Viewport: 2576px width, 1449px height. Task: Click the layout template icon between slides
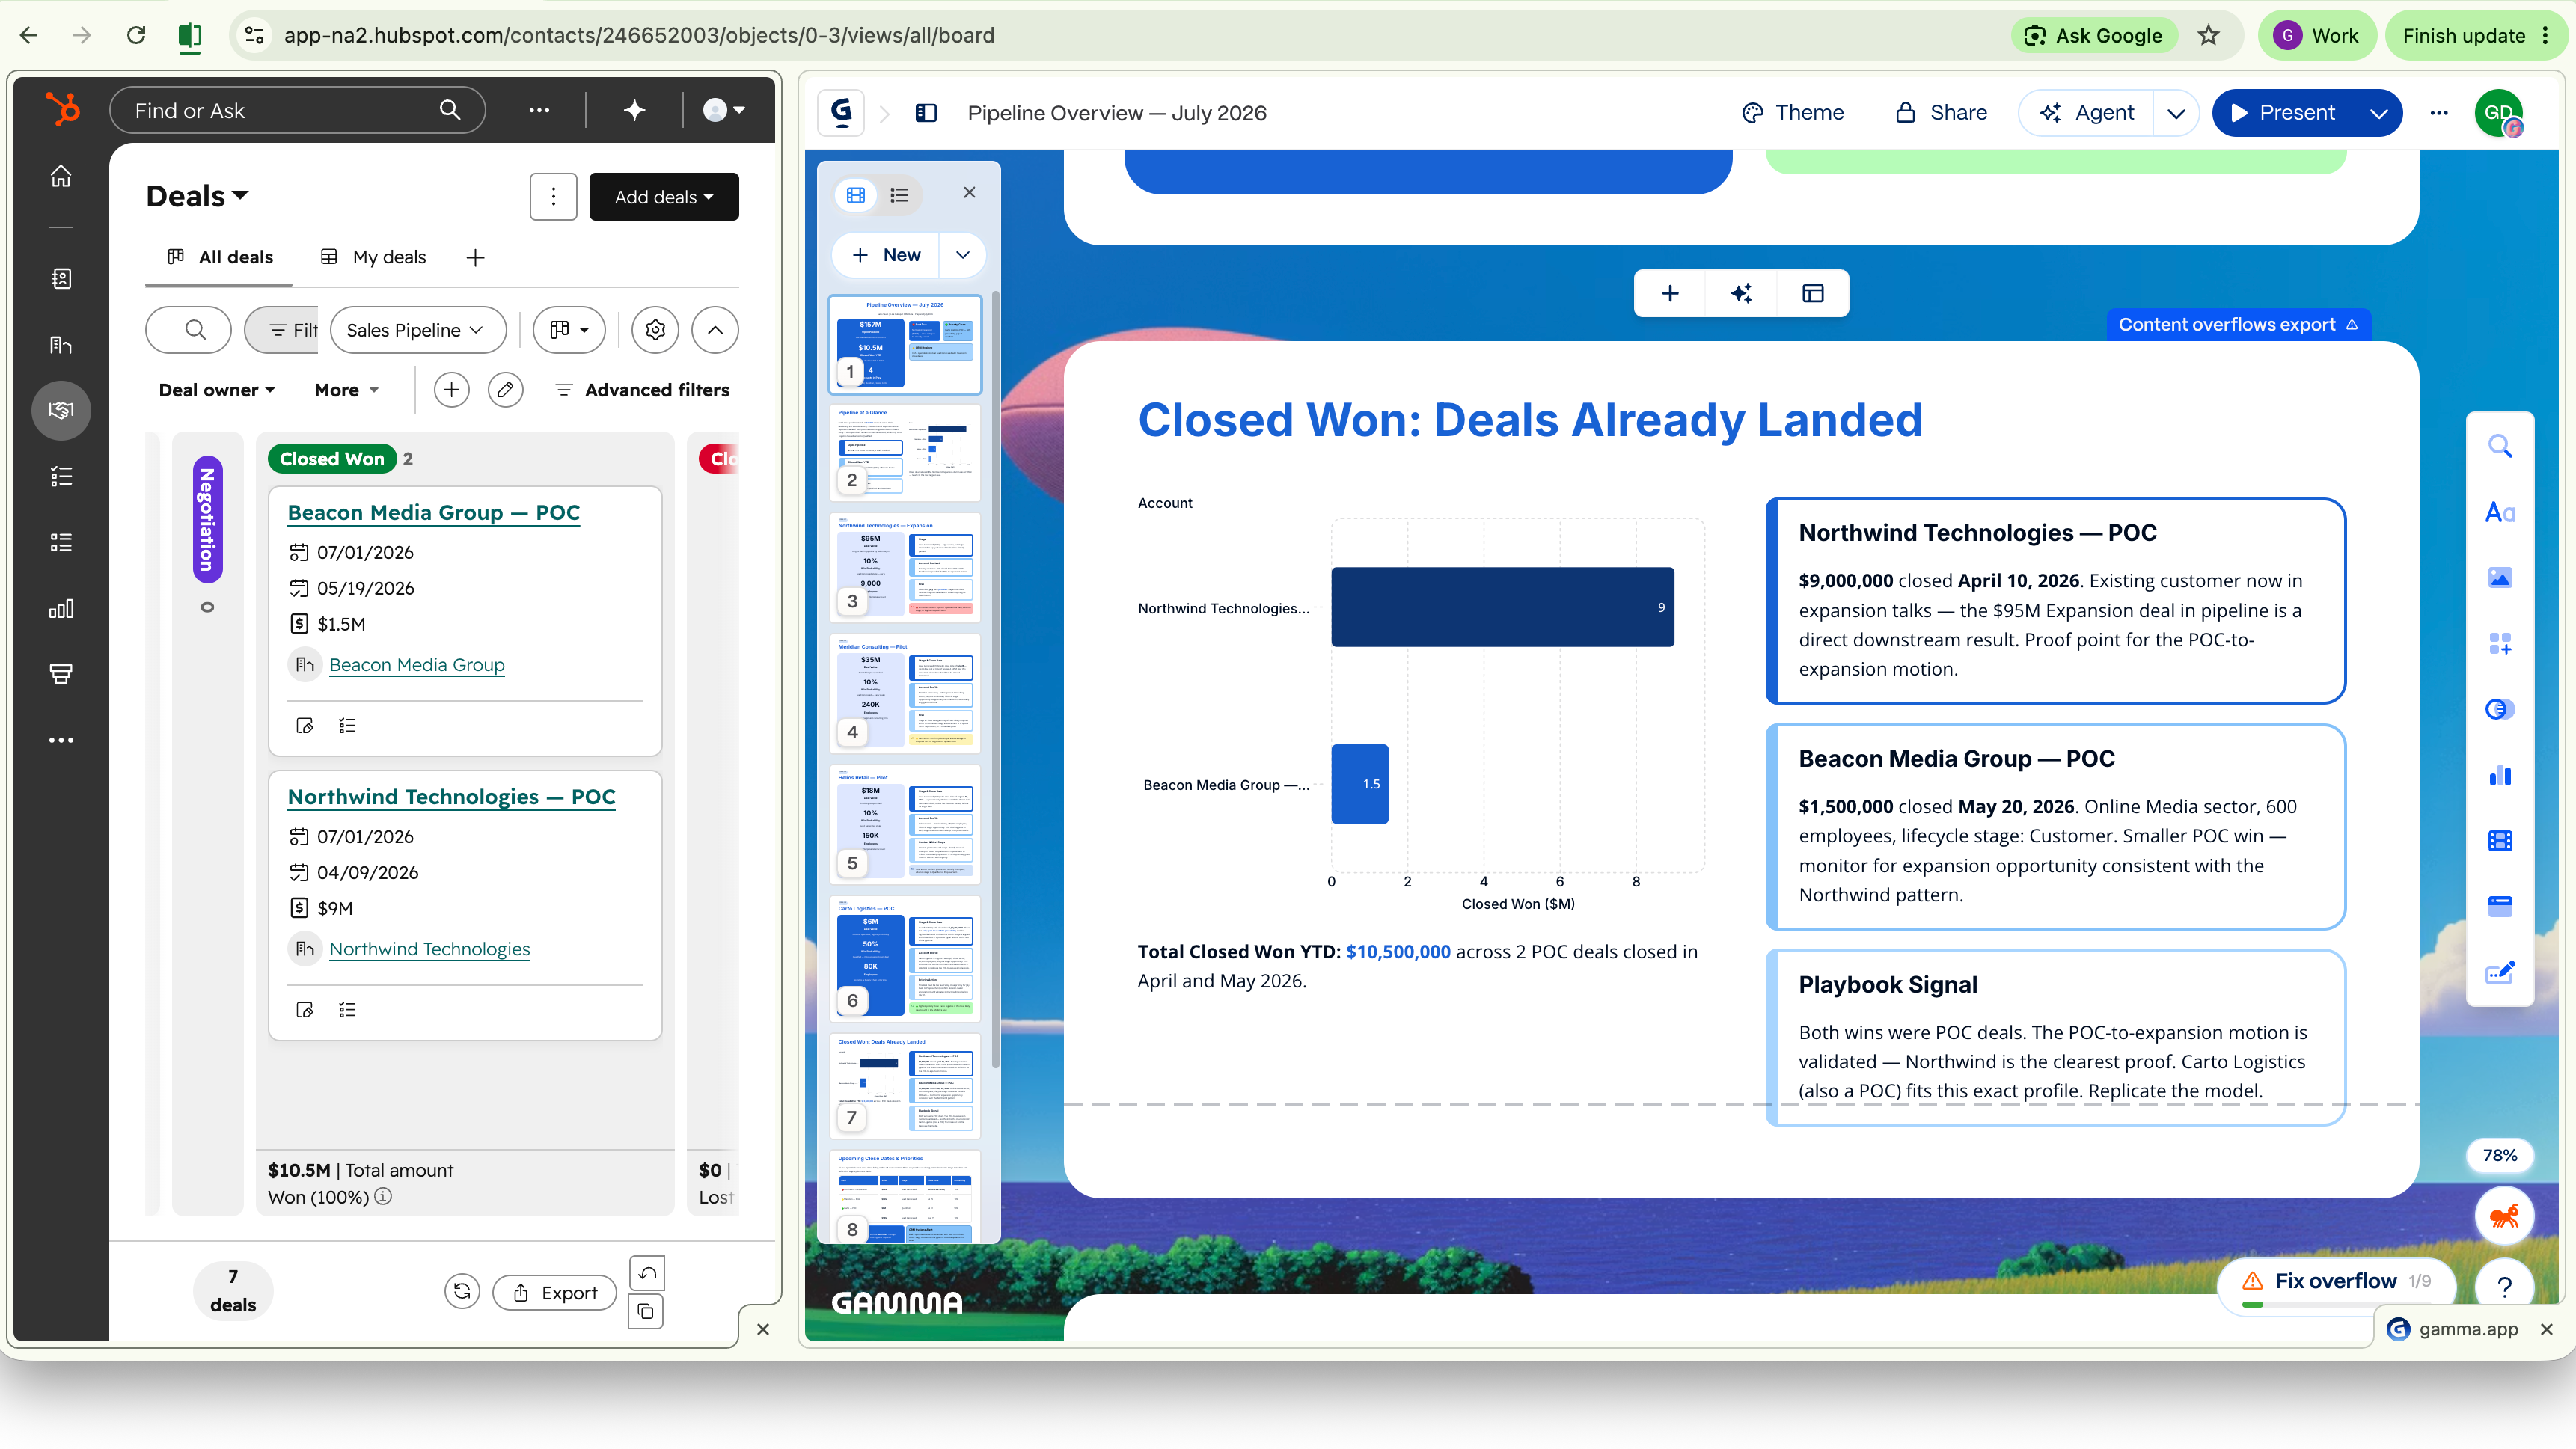coord(1812,293)
